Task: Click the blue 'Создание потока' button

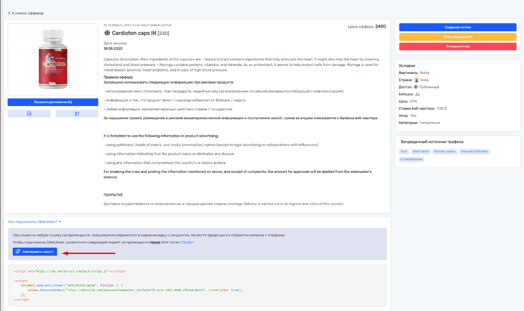Action: [458, 27]
